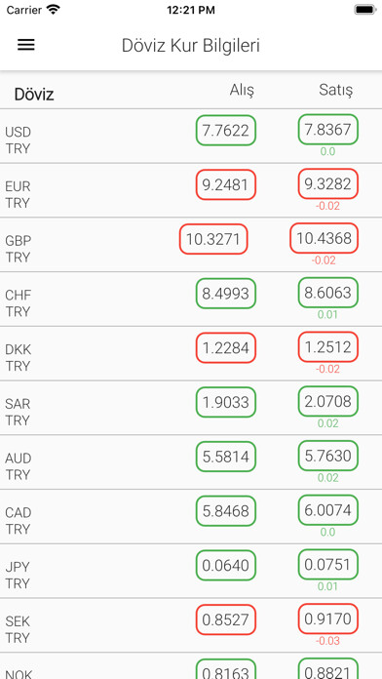Open the hamburger menu icon
This screenshot has width=382, height=679.
click(26, 45)
